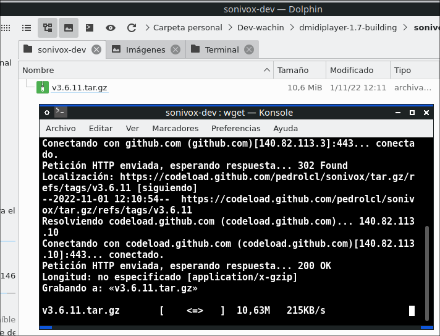This screenshot has width=440, height=336.
Task: Click the 10,6 MiB size cell
Action: pyautogui.click(x=305, y=88)
